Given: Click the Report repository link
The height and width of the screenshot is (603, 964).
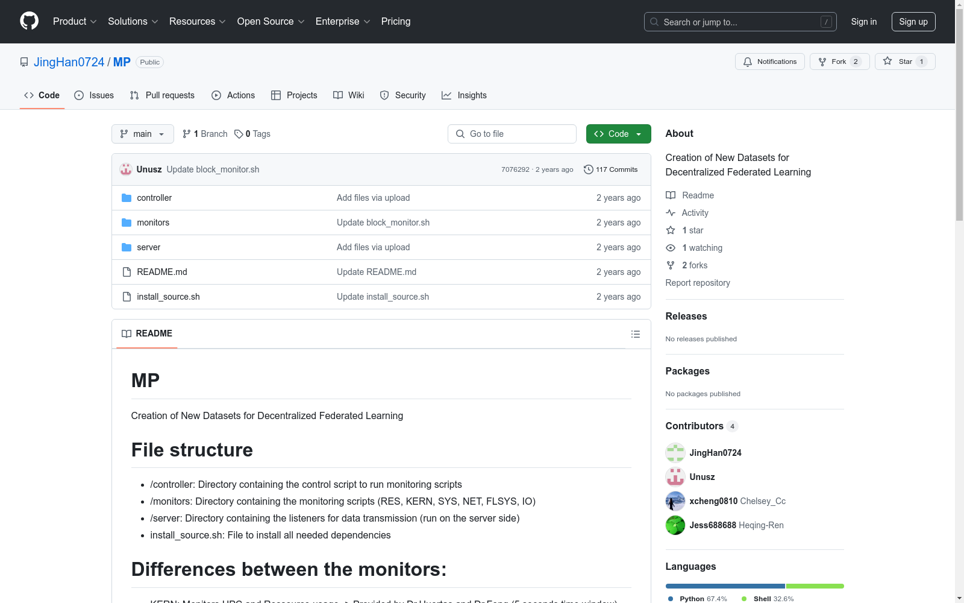Looking at the screenshot, I should [698, 283].
